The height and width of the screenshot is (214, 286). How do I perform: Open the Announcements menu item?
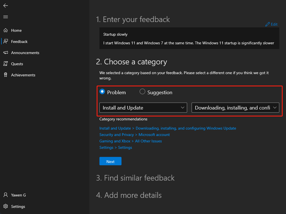(x=25, y=53)
